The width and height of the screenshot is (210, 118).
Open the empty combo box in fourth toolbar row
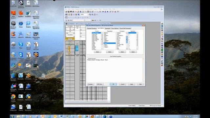click(79, 20)
